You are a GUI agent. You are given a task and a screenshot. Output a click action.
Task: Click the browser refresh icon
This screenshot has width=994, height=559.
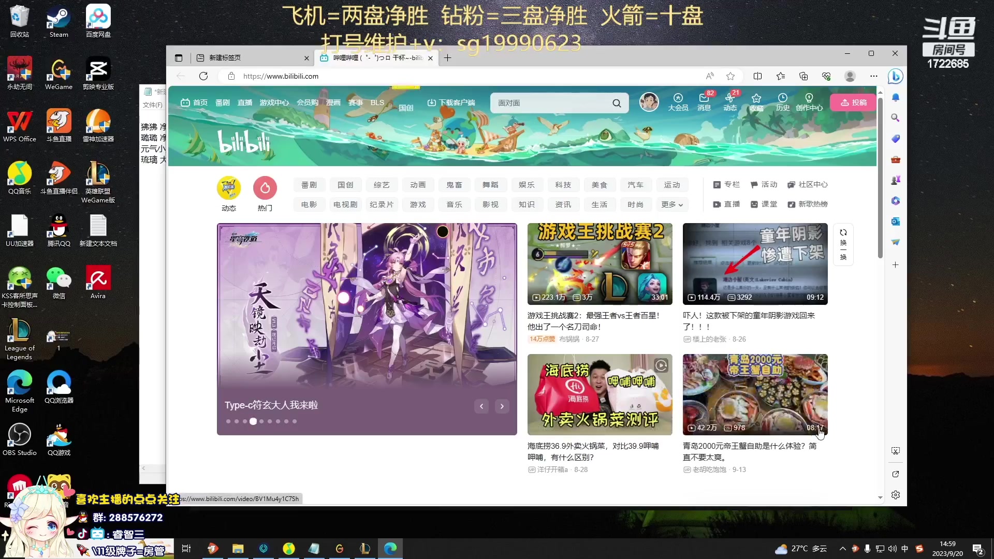pyautogui.click(x=203, y=76)
